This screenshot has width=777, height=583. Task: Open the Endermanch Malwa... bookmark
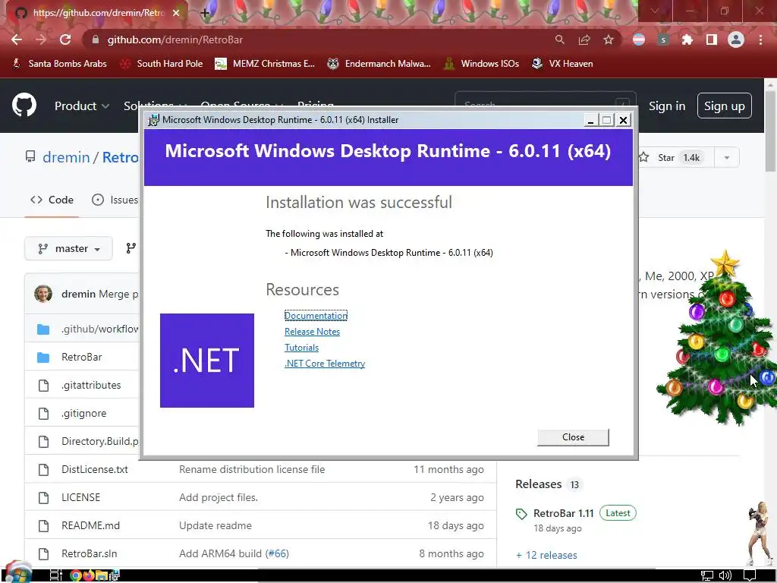[379, 64]
